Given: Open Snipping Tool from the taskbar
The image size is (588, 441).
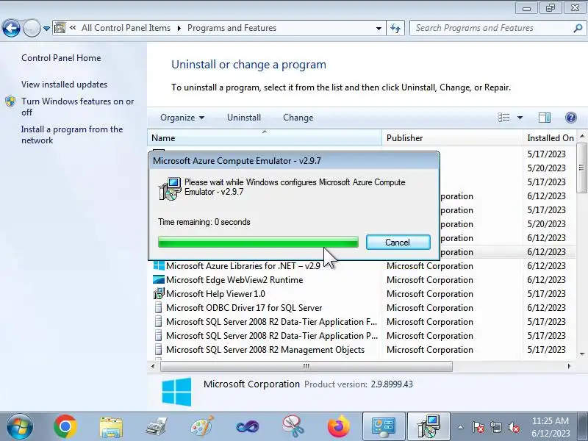Looking at the screenshot, I should pos(293,427).
